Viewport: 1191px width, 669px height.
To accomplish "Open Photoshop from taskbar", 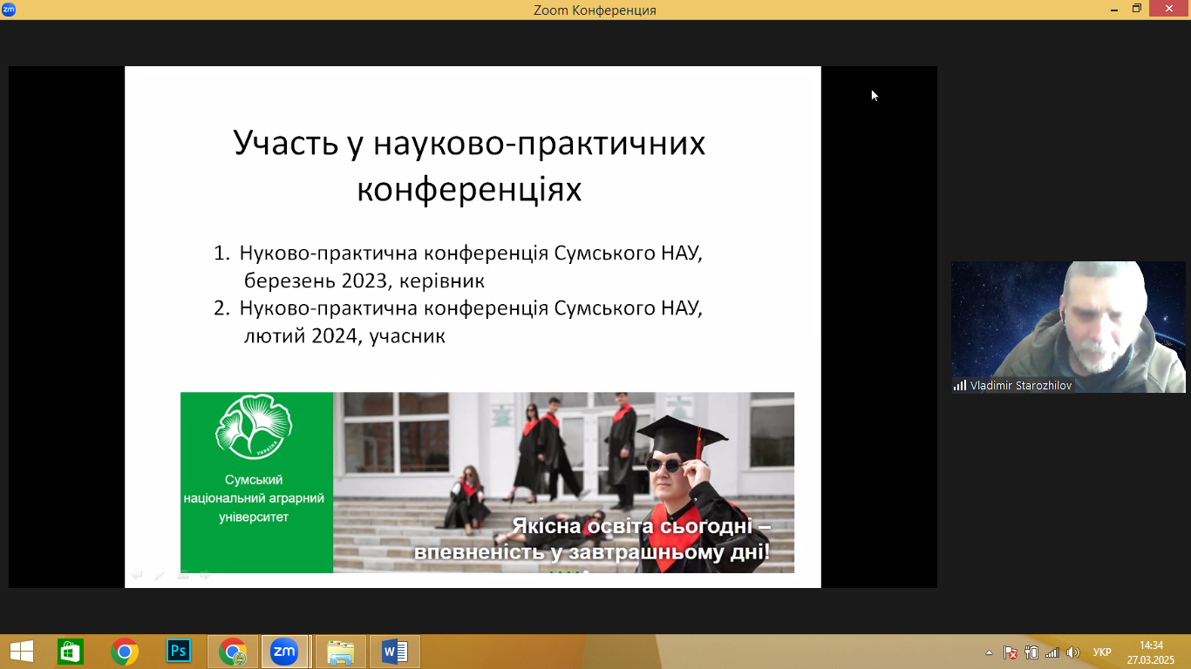I will [x=179, y=652].
